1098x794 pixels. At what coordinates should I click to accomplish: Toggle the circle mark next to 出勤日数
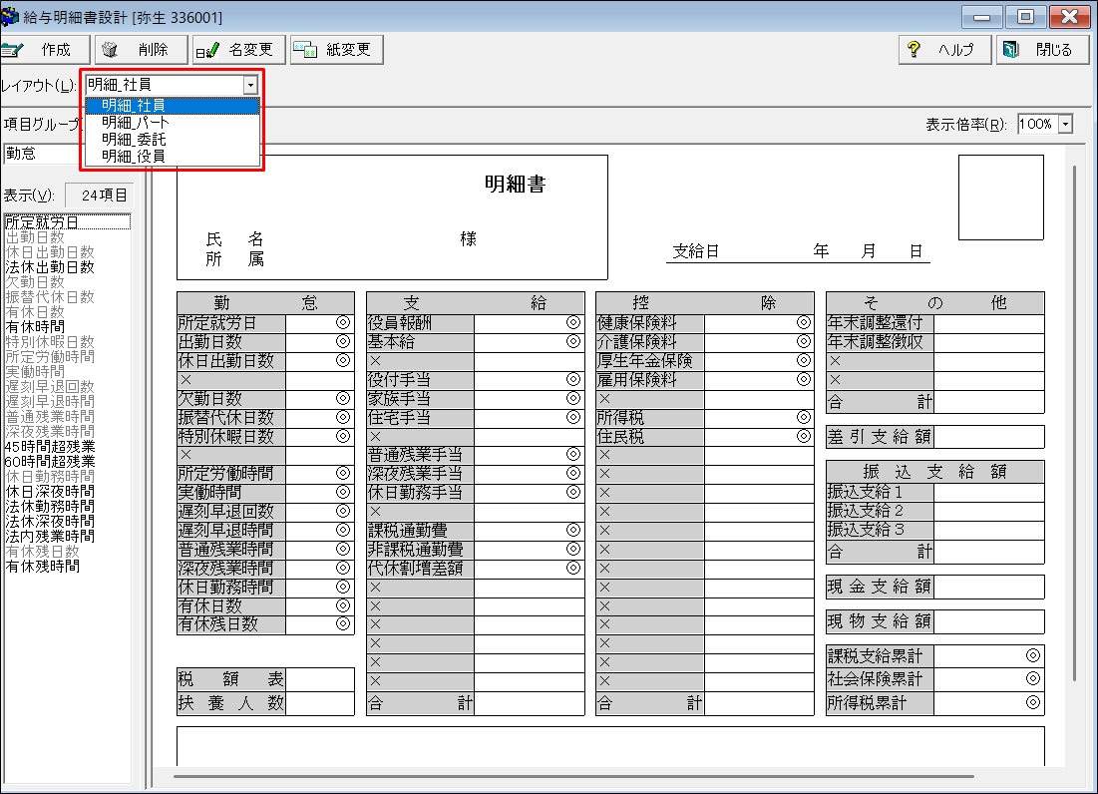tap(343, 341)
